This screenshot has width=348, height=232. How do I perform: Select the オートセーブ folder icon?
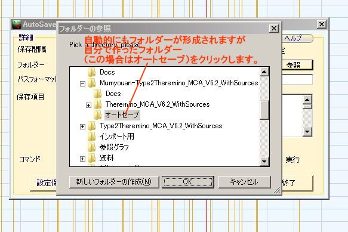[97, 115]
